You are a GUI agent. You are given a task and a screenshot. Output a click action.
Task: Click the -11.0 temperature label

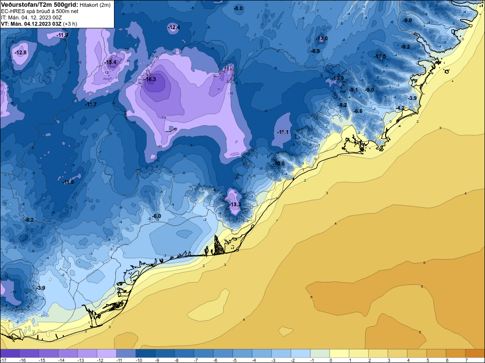pyautogui.click(x=68, y=182)
